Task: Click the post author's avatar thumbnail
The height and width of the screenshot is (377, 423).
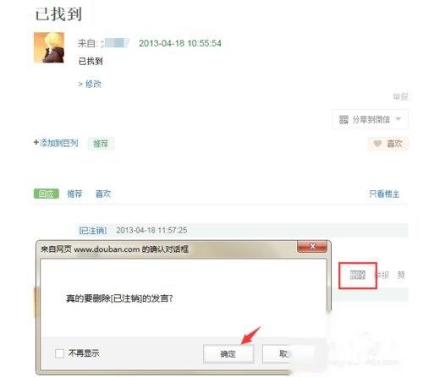Action: [49, 47]
